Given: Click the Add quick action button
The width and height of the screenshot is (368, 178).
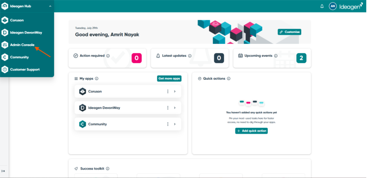Looking at the screenshot, I should coord(251,131).
